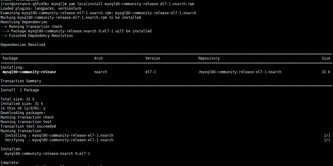The width and height of the screenshot is (333, 166).
Task: Click the lower 'Running transaction check' line
Action: pyautogui.click(x=27, y=117)
